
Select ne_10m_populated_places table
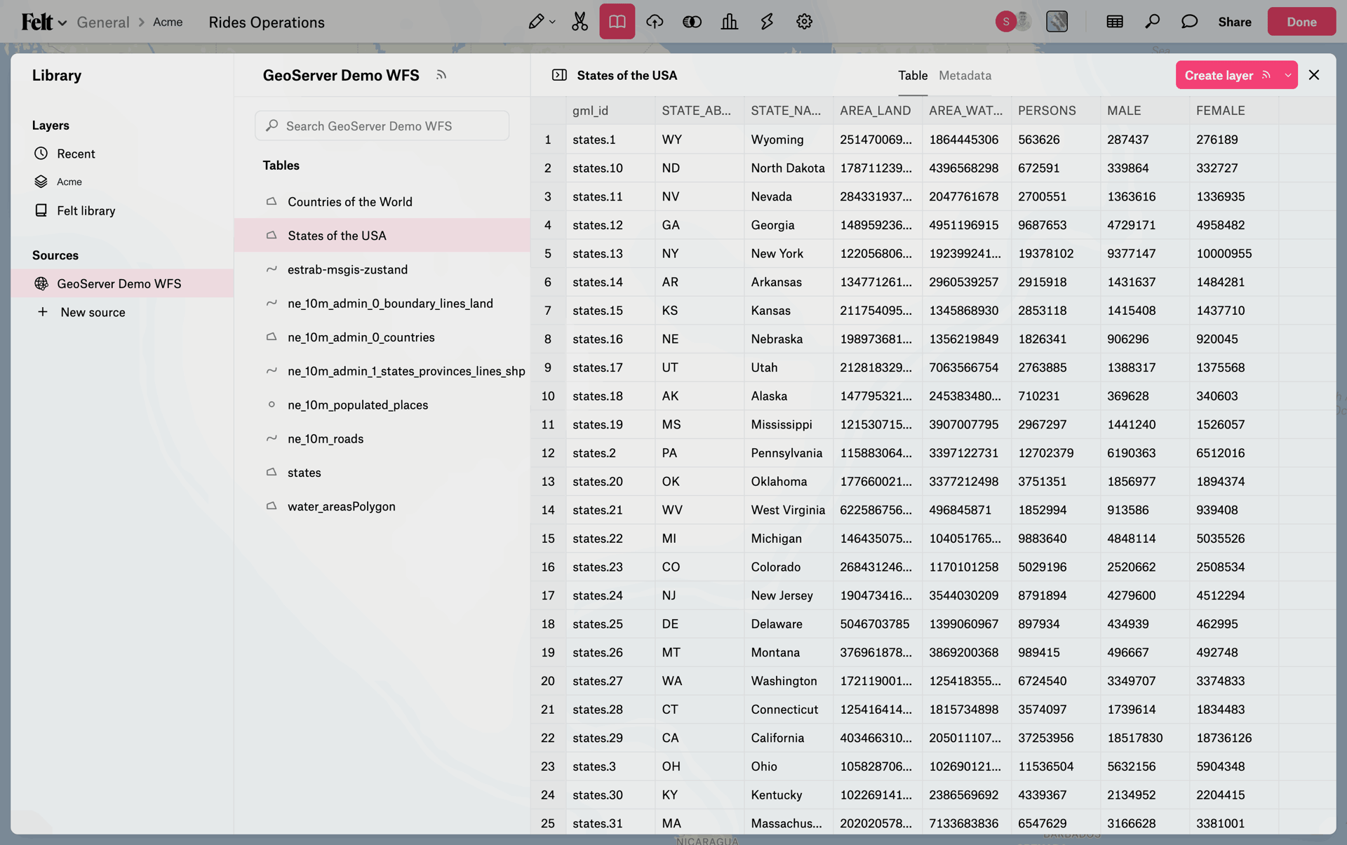pos(382,405)
